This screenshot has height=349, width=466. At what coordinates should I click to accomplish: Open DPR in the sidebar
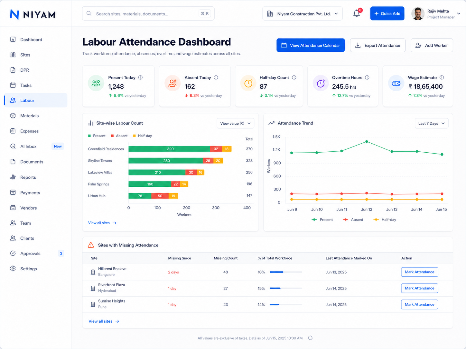(35, 70)
